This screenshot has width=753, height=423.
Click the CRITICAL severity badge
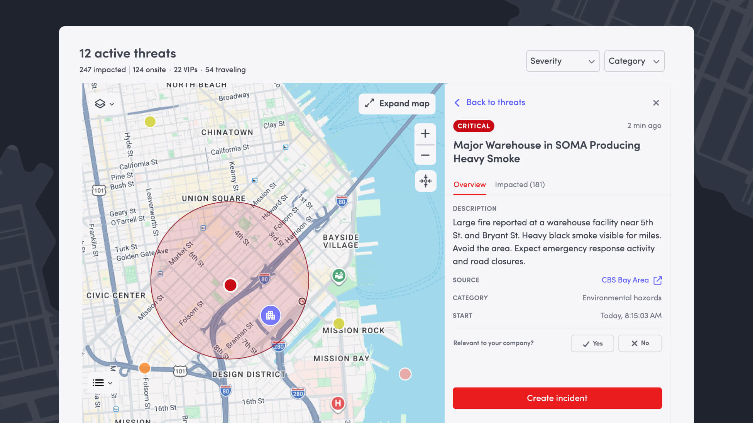474,126
